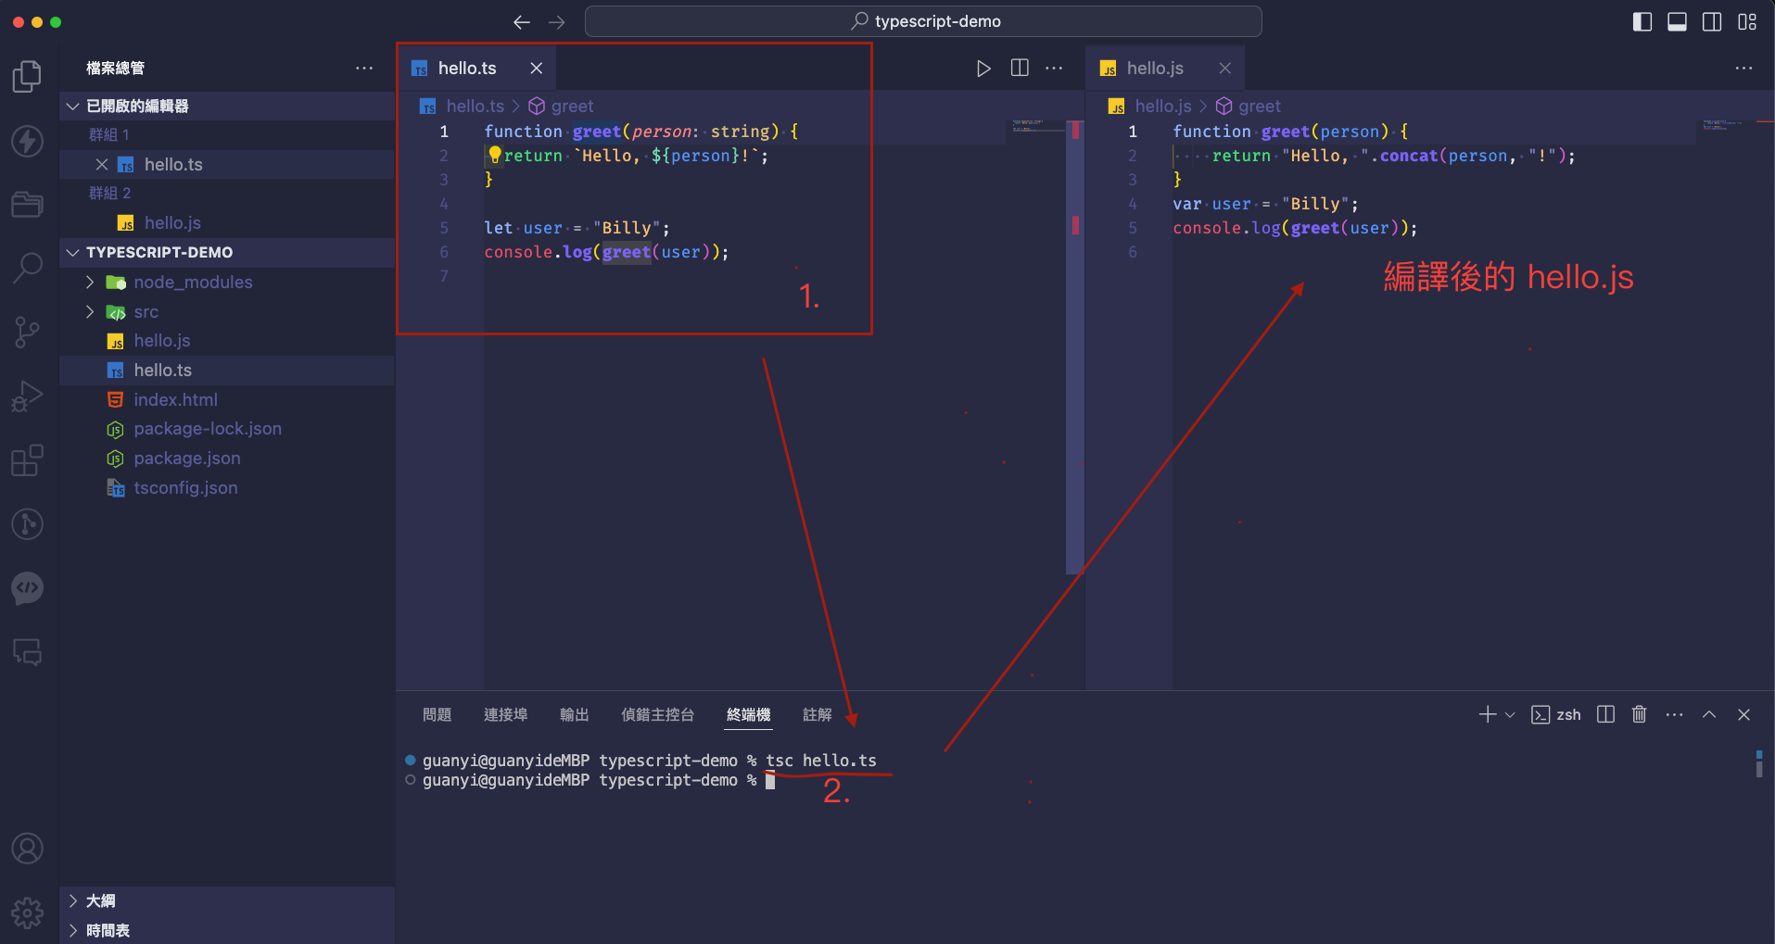Go forward with the right arrow

point(556,21)
